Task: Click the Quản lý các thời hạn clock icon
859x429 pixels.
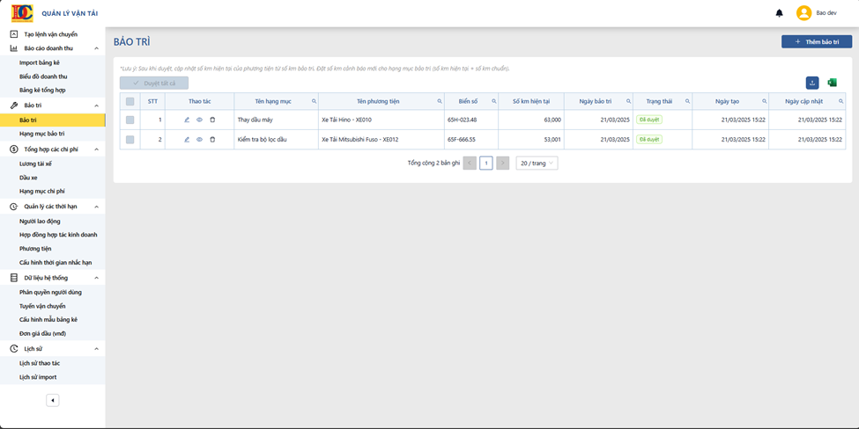Action: 14,207
